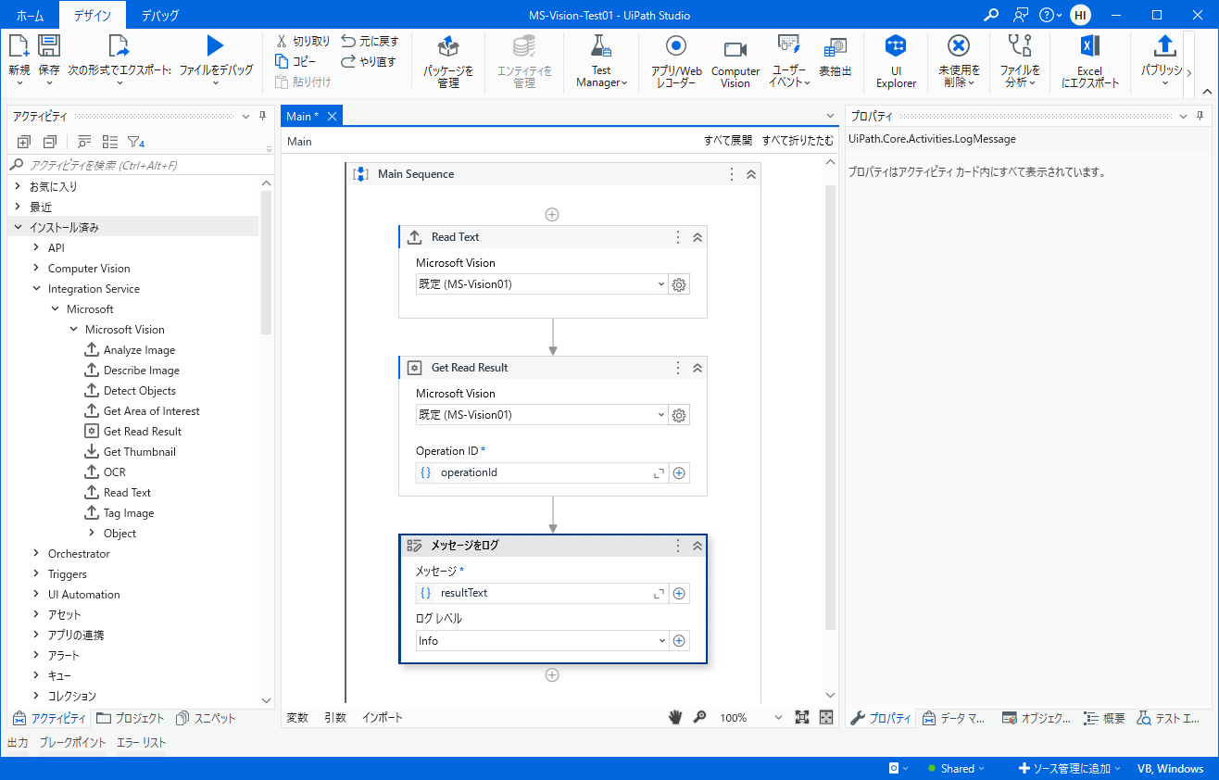The width and height of the screenshot is (1219, 780).
Task: Open インポート (Imports) panel
Action: pos(383,717)
